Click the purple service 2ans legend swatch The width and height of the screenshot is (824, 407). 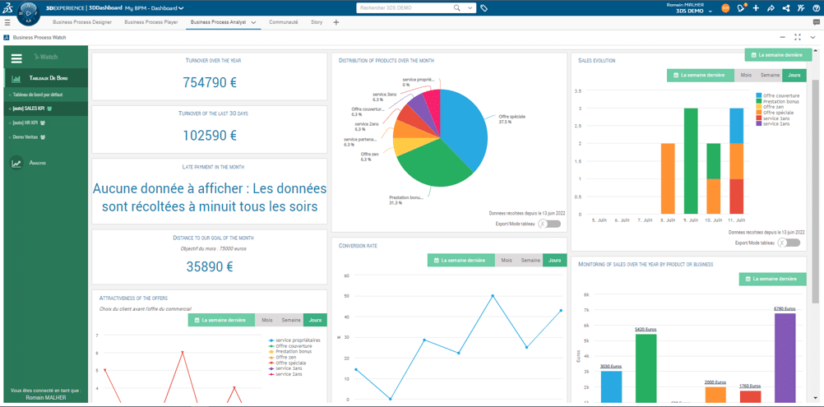758,124
